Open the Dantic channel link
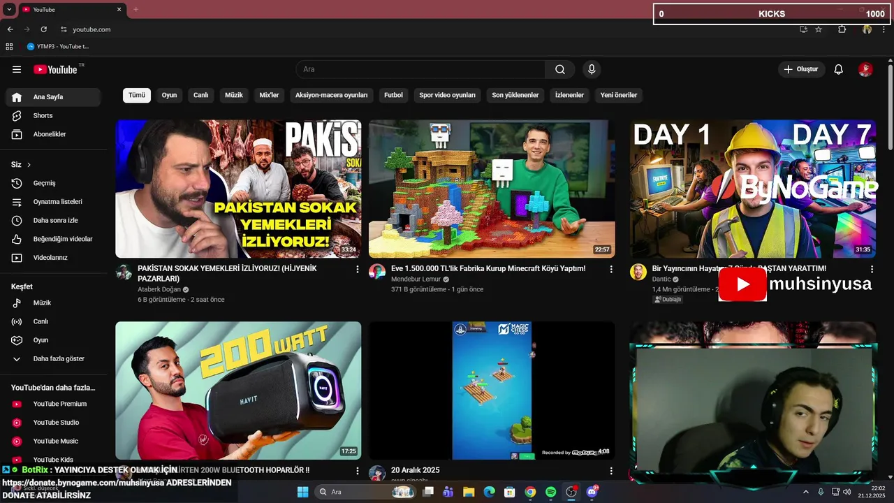 [661, 279]
